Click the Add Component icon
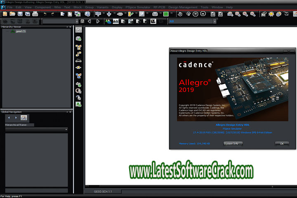 (78, 39)
